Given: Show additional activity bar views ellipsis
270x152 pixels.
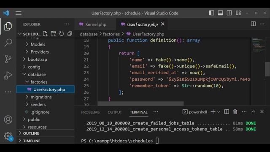Looking at the screenshot, I should click(8, 92).
